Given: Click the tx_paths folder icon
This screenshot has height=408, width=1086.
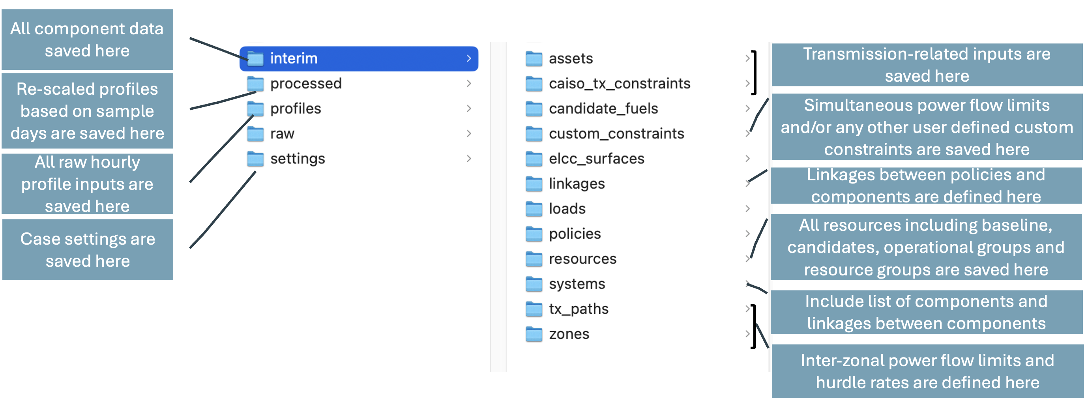Looking at the screenshot, I should pos(535,309).
